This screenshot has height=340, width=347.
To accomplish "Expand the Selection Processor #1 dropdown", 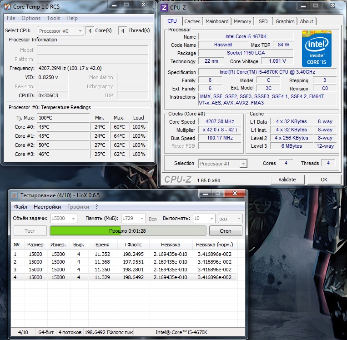I will [x=243, y=164].
